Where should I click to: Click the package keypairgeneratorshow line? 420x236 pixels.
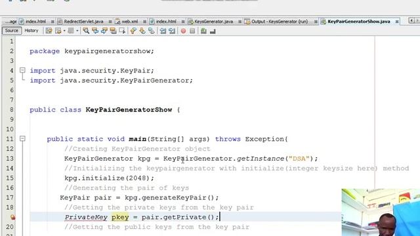click(92, 51)
